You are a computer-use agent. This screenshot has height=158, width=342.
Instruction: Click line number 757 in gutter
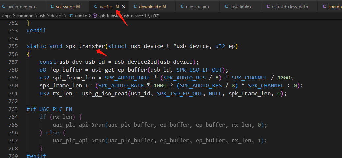pyautogui.click(x=13, y=62)
